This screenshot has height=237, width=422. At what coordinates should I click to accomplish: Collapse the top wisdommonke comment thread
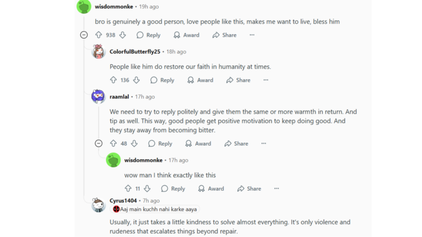[84, 35]
